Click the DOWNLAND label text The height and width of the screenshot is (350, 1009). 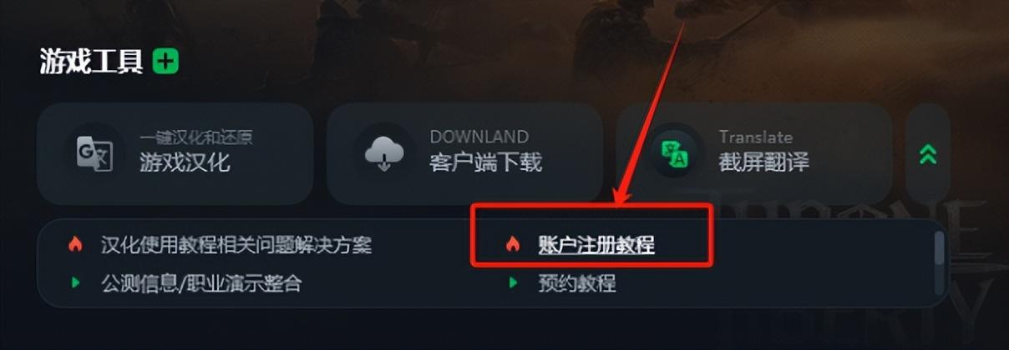coord(479,137)
